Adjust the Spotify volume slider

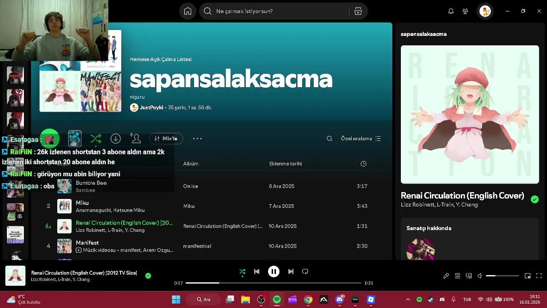pyautogui.click(x=502, y=276)
